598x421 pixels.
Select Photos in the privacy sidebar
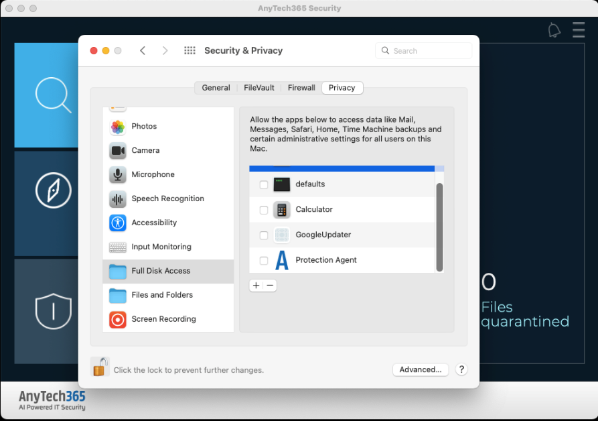[168, 126]
